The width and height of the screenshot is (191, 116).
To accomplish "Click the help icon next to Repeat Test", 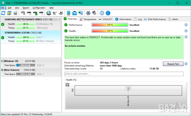I will pyautogui.click(x=186, y=64).
